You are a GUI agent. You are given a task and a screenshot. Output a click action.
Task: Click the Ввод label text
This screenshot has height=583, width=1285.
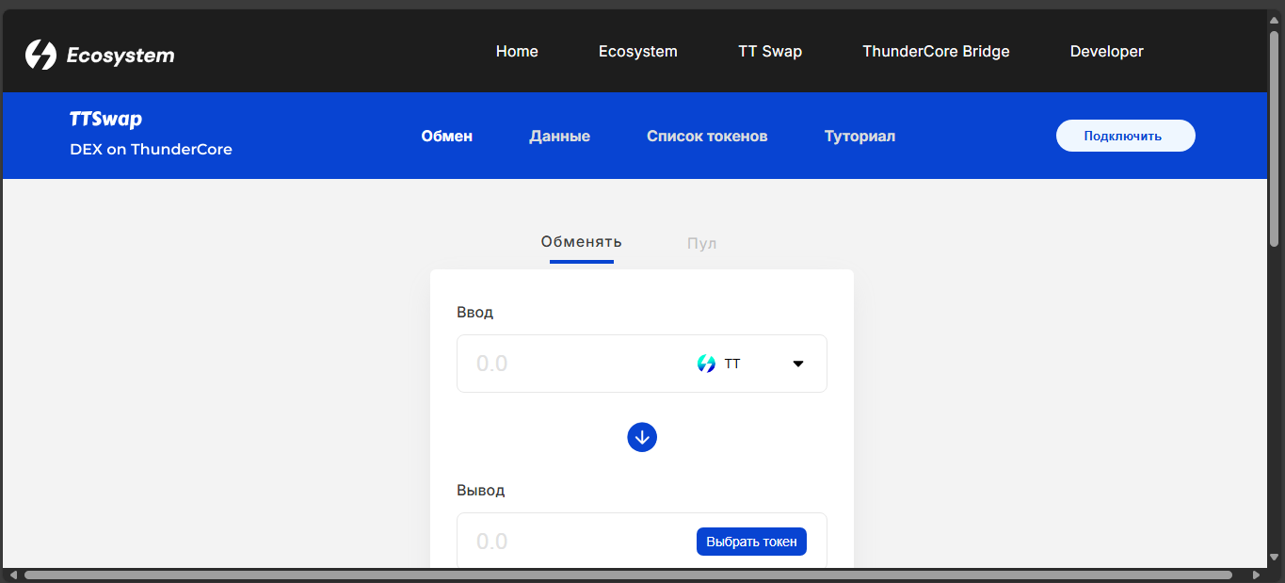(x=474, y=312)
